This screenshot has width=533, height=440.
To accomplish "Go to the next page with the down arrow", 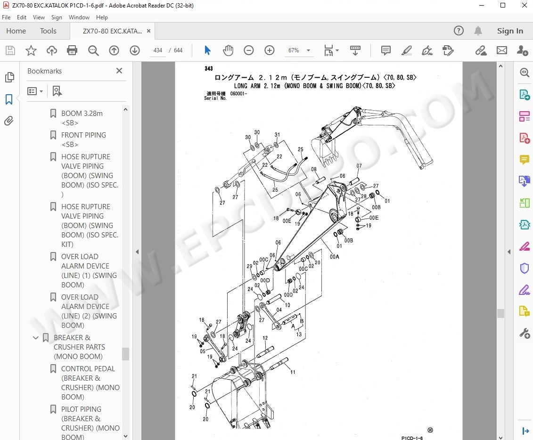I will [135, 50].
